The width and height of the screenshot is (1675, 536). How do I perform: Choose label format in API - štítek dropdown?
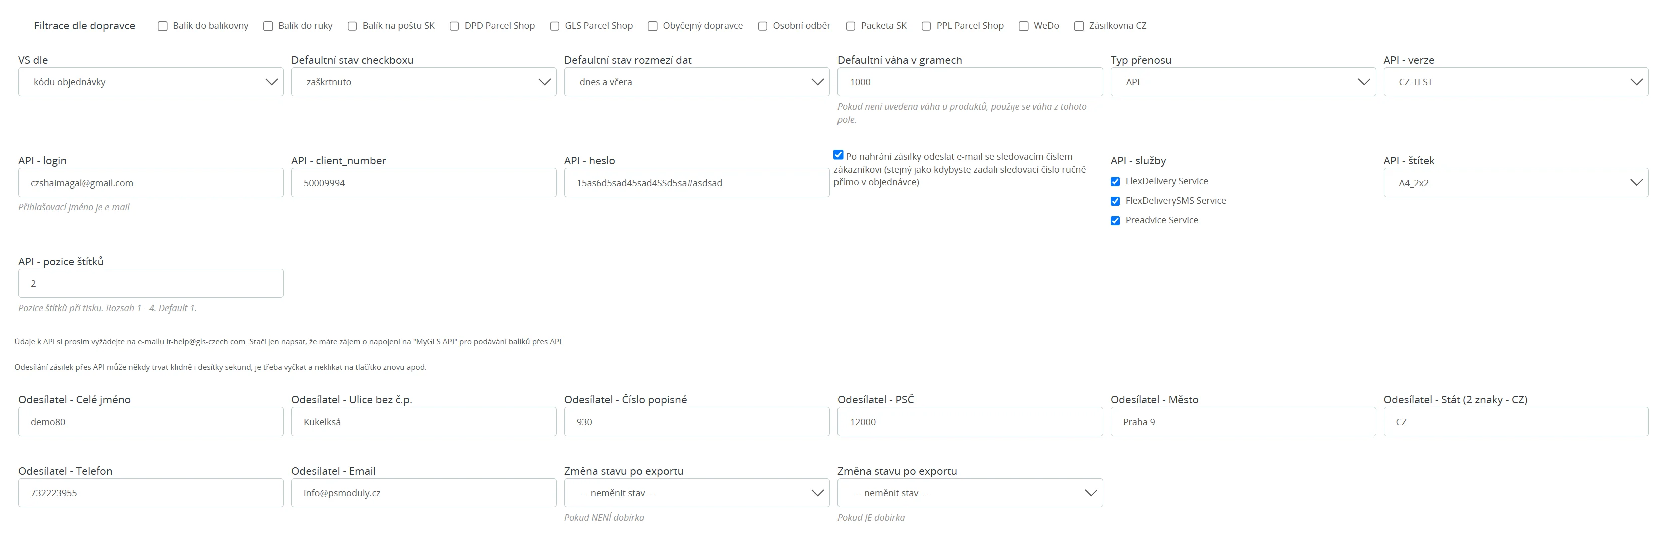click(x=1516, y=183)
